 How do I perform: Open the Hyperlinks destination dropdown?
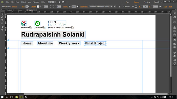[101, 7]
